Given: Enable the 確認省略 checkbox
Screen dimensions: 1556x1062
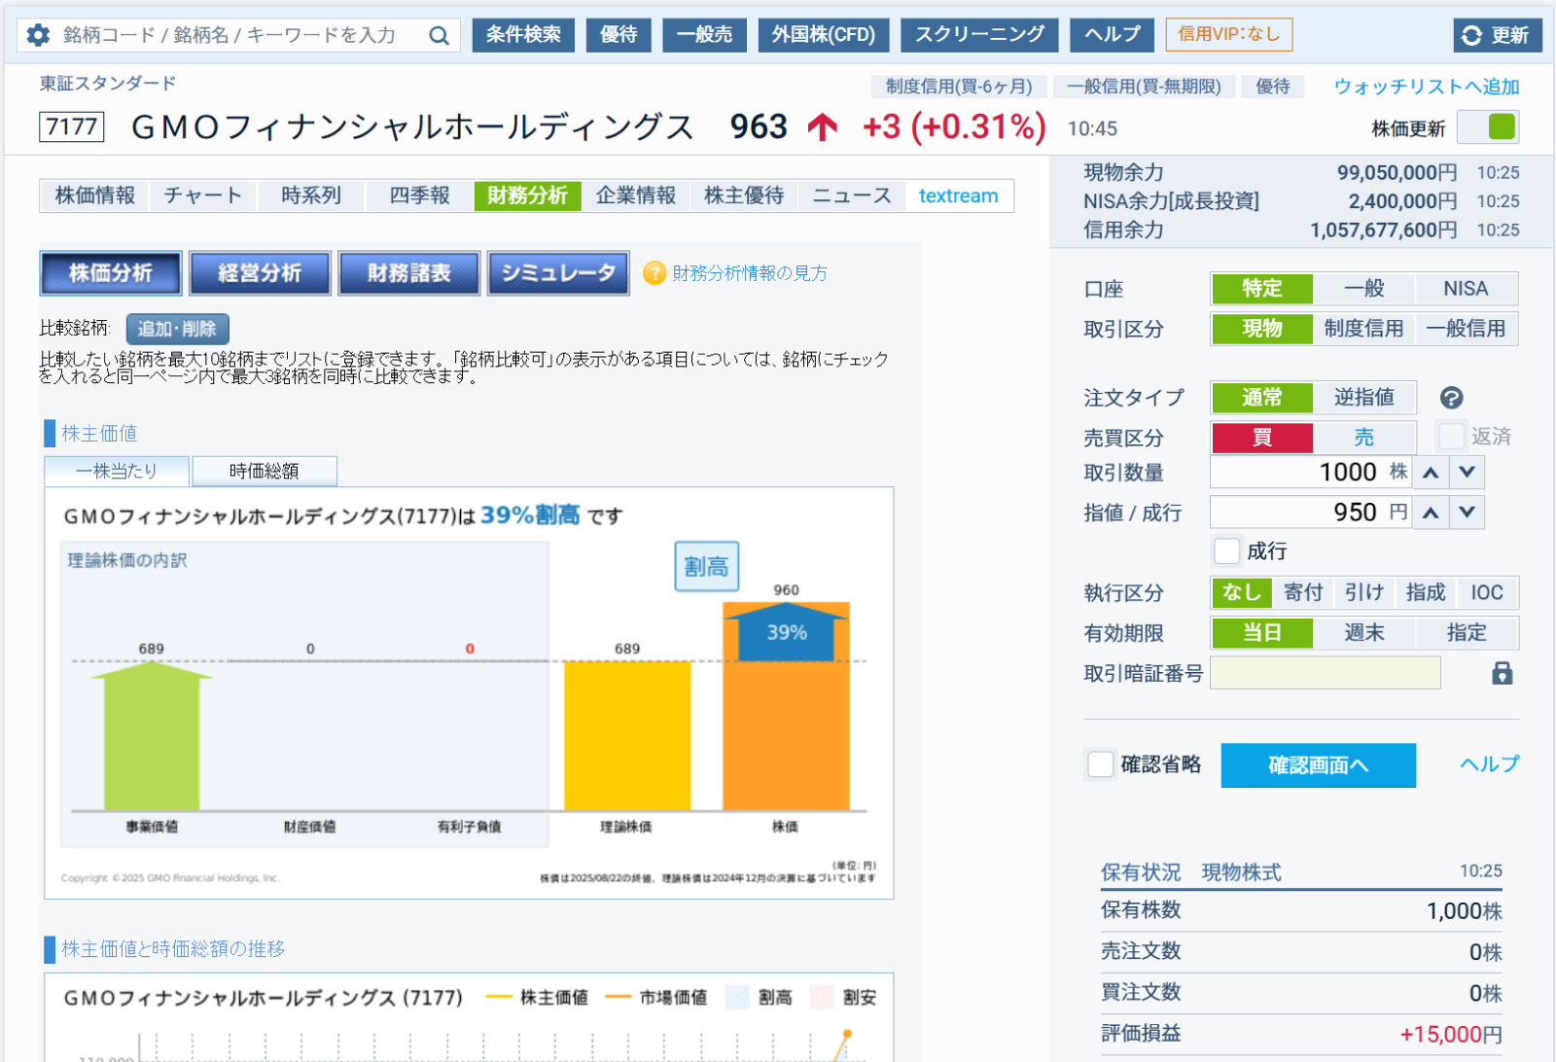Looking at the screenshot, I should point(1100,764).
